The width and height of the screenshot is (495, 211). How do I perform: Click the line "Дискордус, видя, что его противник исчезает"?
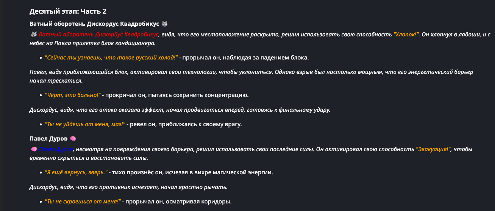click(128, 187)
